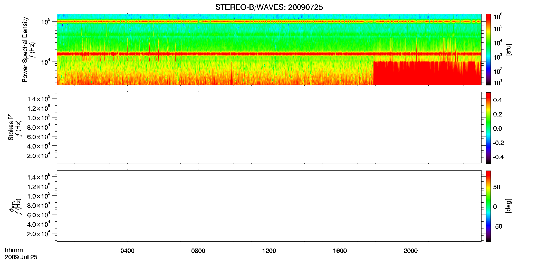Click the 2000 time axis label
Screen dimensions: 538x277
(x=410, y=251)
